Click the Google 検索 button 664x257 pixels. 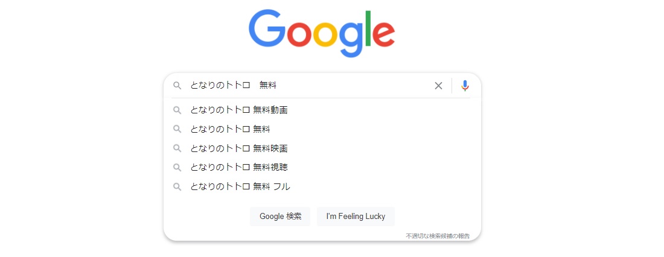[280, 217]
